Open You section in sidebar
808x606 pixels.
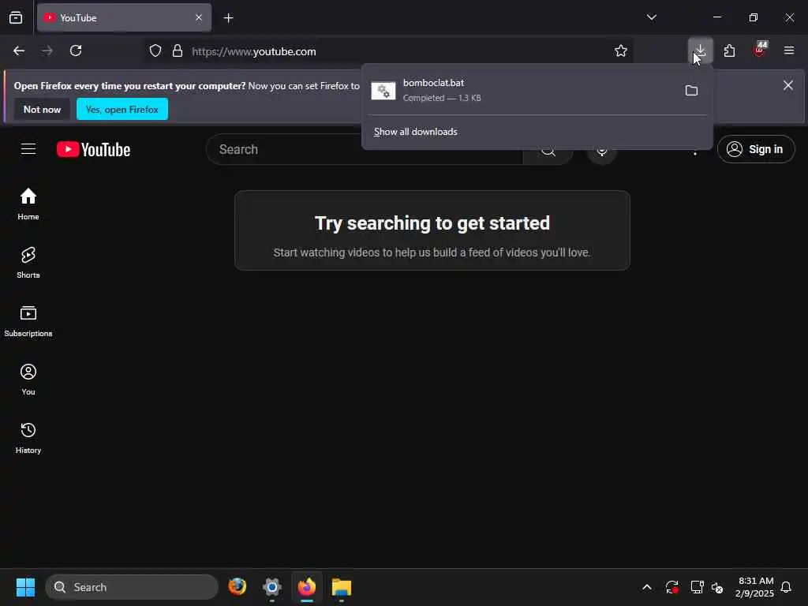[x=28, y=380]
